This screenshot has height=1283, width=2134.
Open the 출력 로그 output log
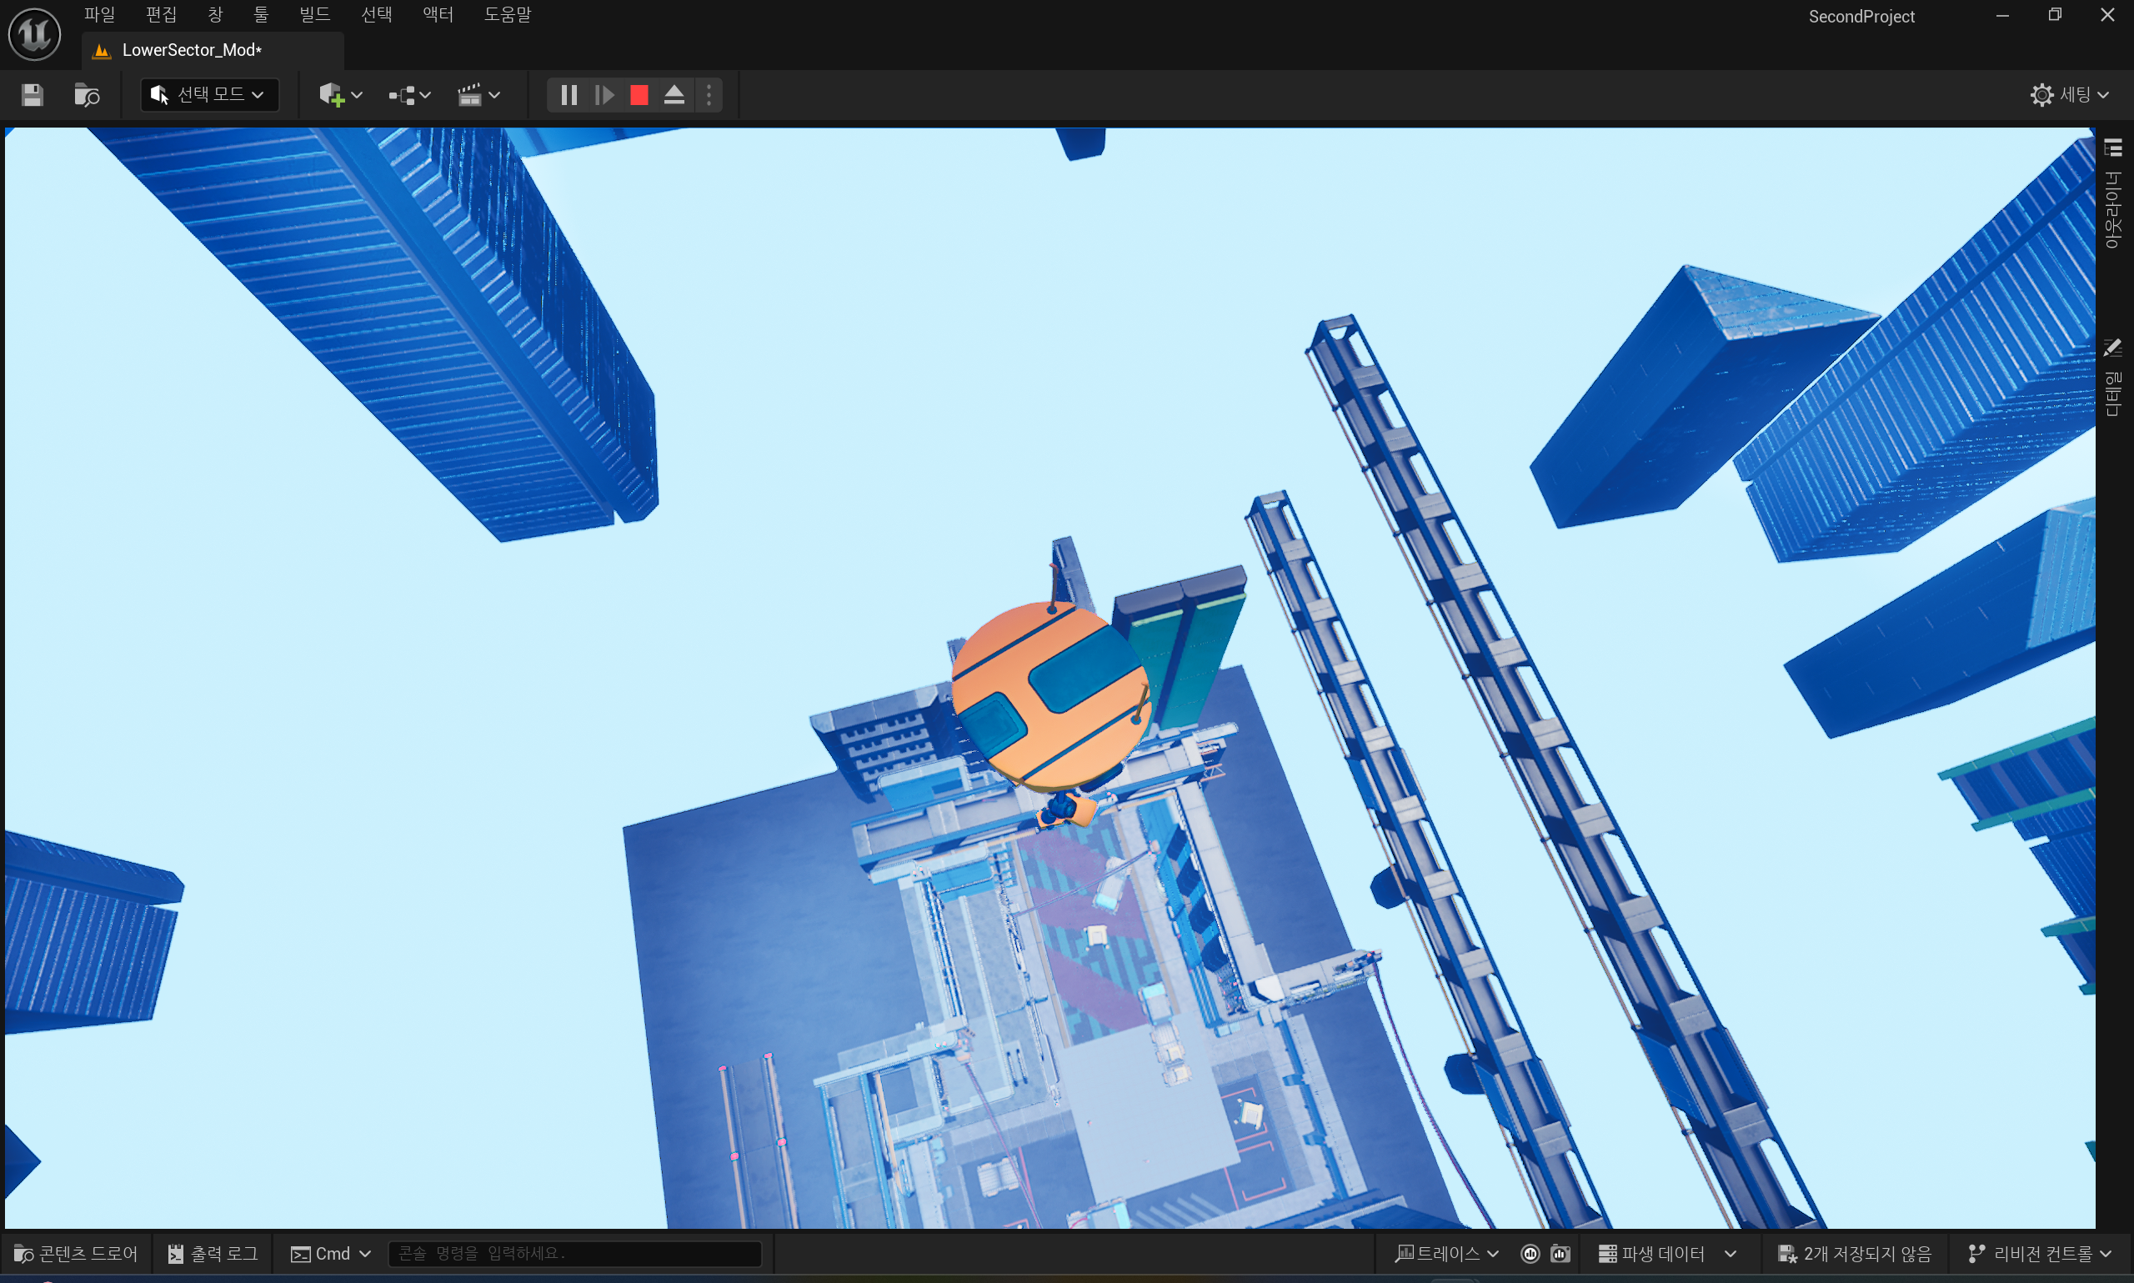213,1254
